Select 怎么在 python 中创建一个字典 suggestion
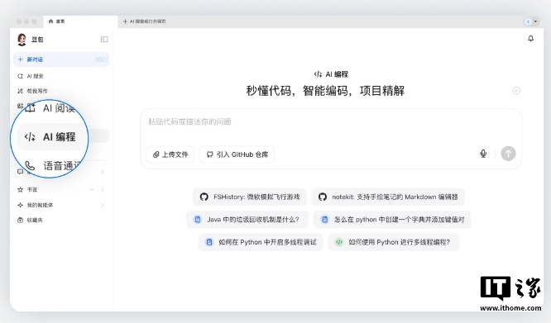This screenshot has width=551, height=323. (392, 220)
